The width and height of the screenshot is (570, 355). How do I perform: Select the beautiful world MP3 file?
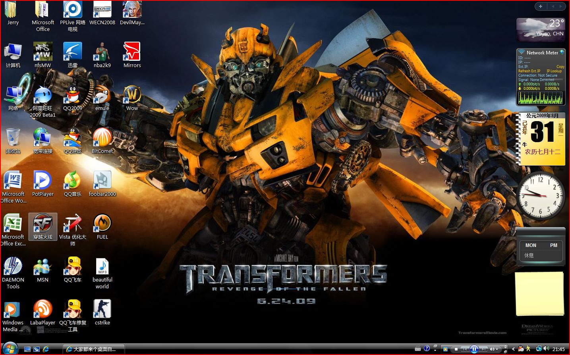[x=102, y=273]
